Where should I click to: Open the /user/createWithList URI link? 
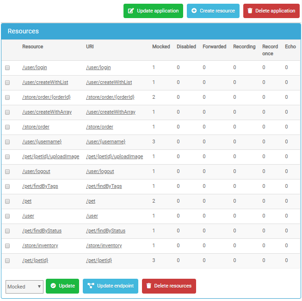pyautogui.click(x=109, y=82)
